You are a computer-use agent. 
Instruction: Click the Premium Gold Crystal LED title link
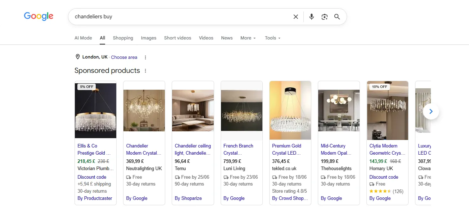(x=287, y=149)
